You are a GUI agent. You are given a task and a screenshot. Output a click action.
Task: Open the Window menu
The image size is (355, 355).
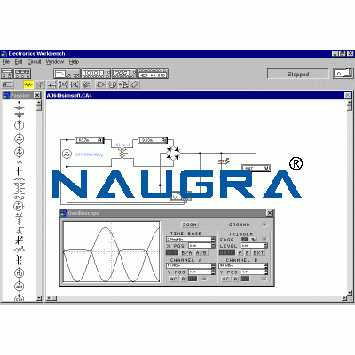[55, 62]
